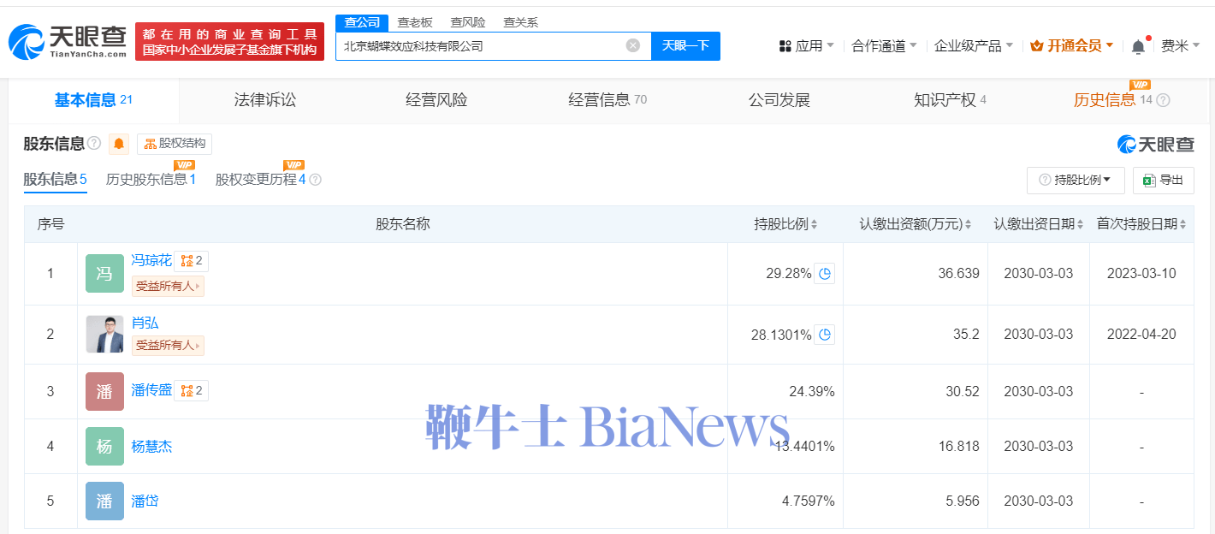Open the 费米 user menu
Image resolution: width=1215 pixels, height=534 pixels.
1181,46
